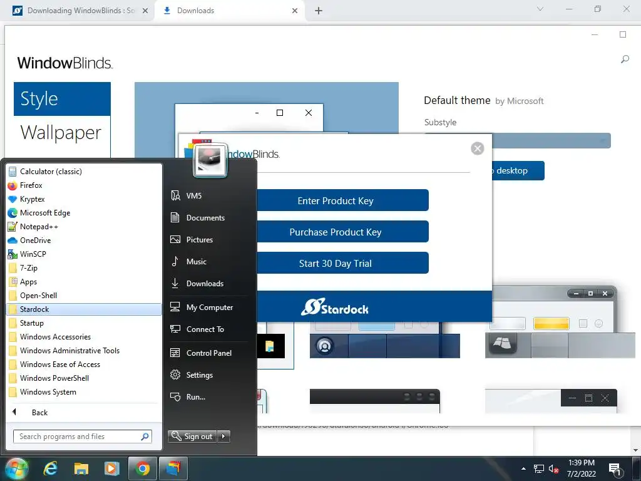Screen dimensions: 641x481
Task: Open Kryptex in the programs list
Action: 85,199
